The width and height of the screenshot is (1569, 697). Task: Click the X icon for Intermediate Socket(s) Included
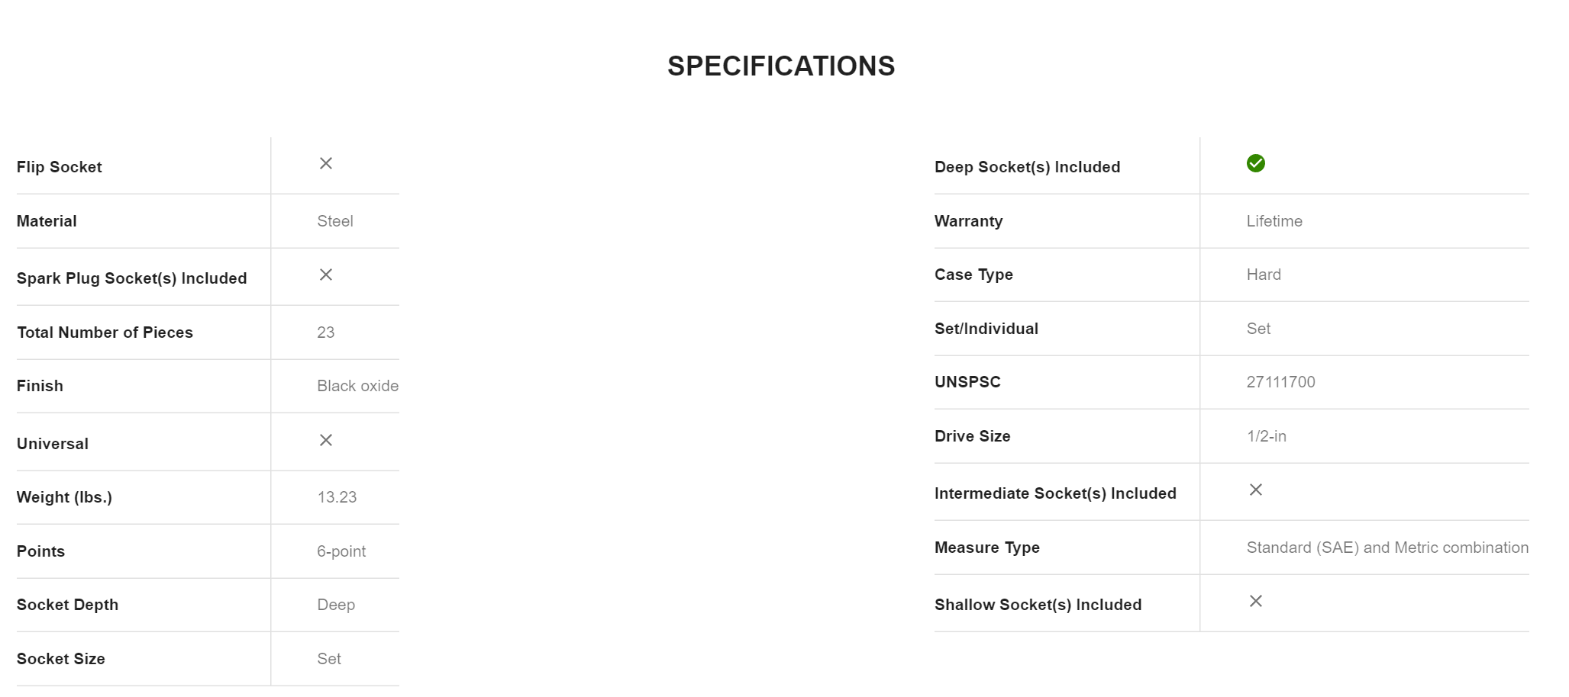pyautogui.click(x=1255, y=490)
